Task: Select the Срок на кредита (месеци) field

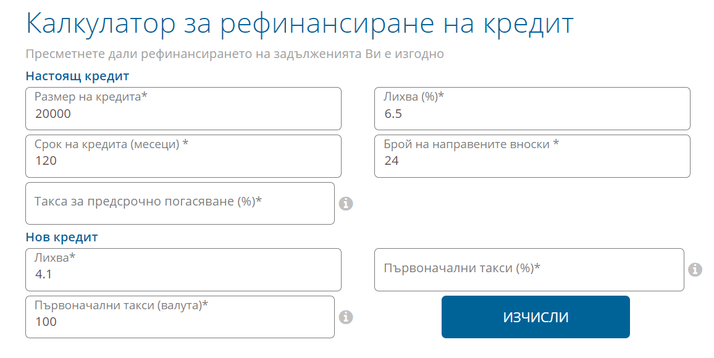Action: [183, 156]
